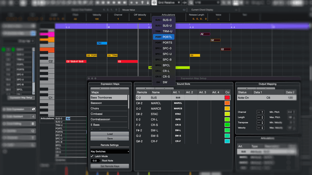Viewport: 312px width, 175px height.
Task: Adjust the Channel stepper in Output Mapping
Action: (x=260, y=112)
